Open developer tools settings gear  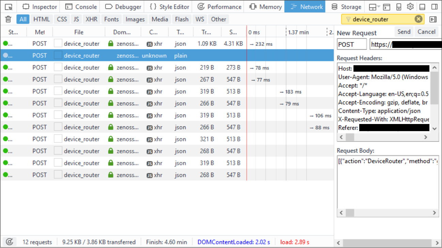[410, 7]
